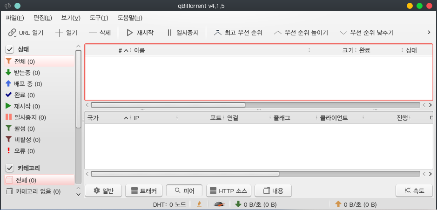Click the flame connection status icon

coord(199,204)
